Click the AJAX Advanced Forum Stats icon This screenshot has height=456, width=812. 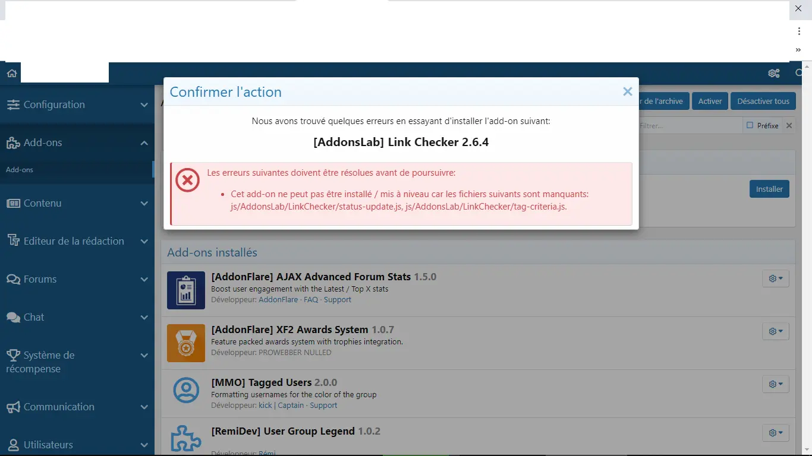(186, 290)
